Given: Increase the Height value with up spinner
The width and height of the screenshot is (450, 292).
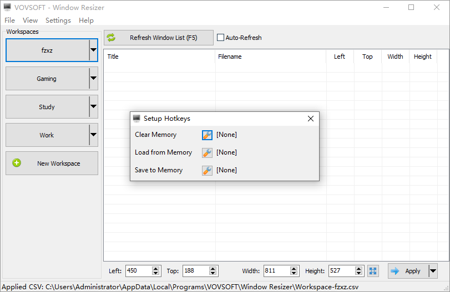Looking at the screenshot, I should pyautogui.click(x=359, y=269).
